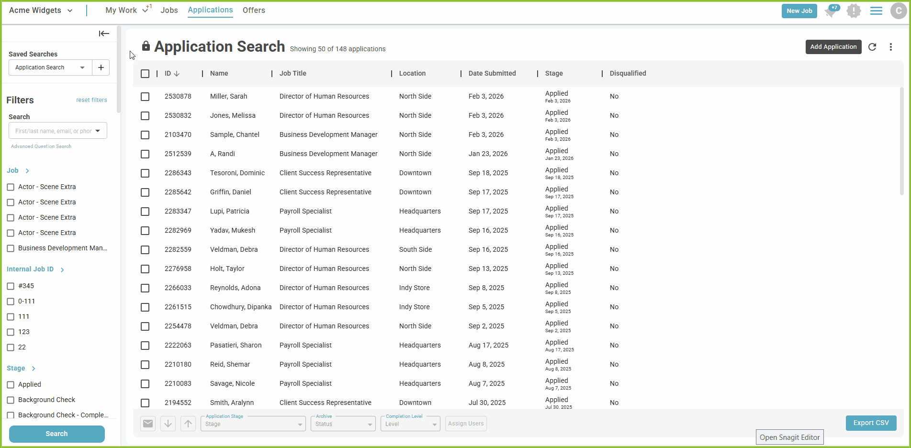The width and height of the screenshot is (911, 448).
Task: Tick the Applied stage filter checkbox
Action: tap(11, 385)
